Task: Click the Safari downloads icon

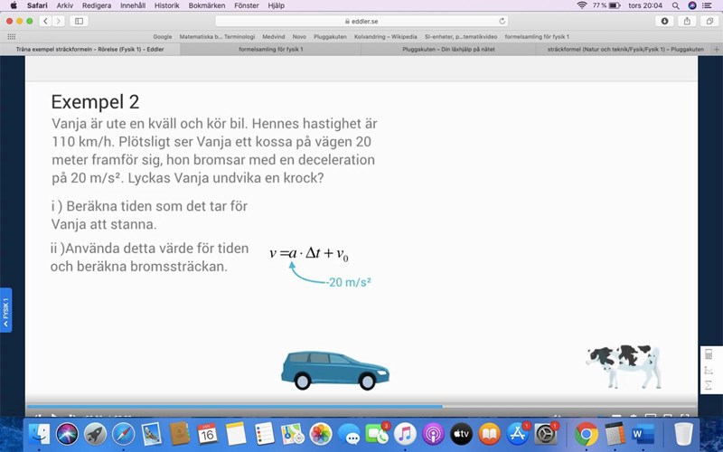Action: 665,21
